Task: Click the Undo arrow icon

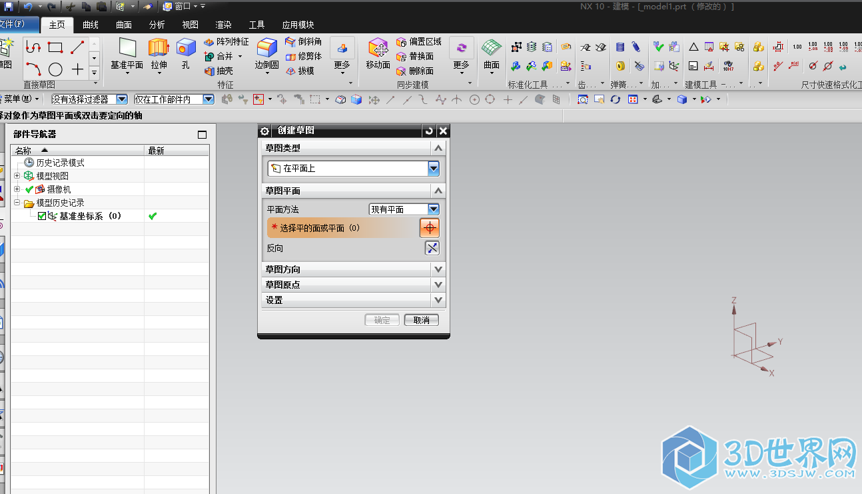Action: click(x=28, y=6)
